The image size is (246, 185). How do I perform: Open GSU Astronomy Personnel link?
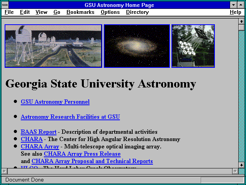[x=55, y=102]
